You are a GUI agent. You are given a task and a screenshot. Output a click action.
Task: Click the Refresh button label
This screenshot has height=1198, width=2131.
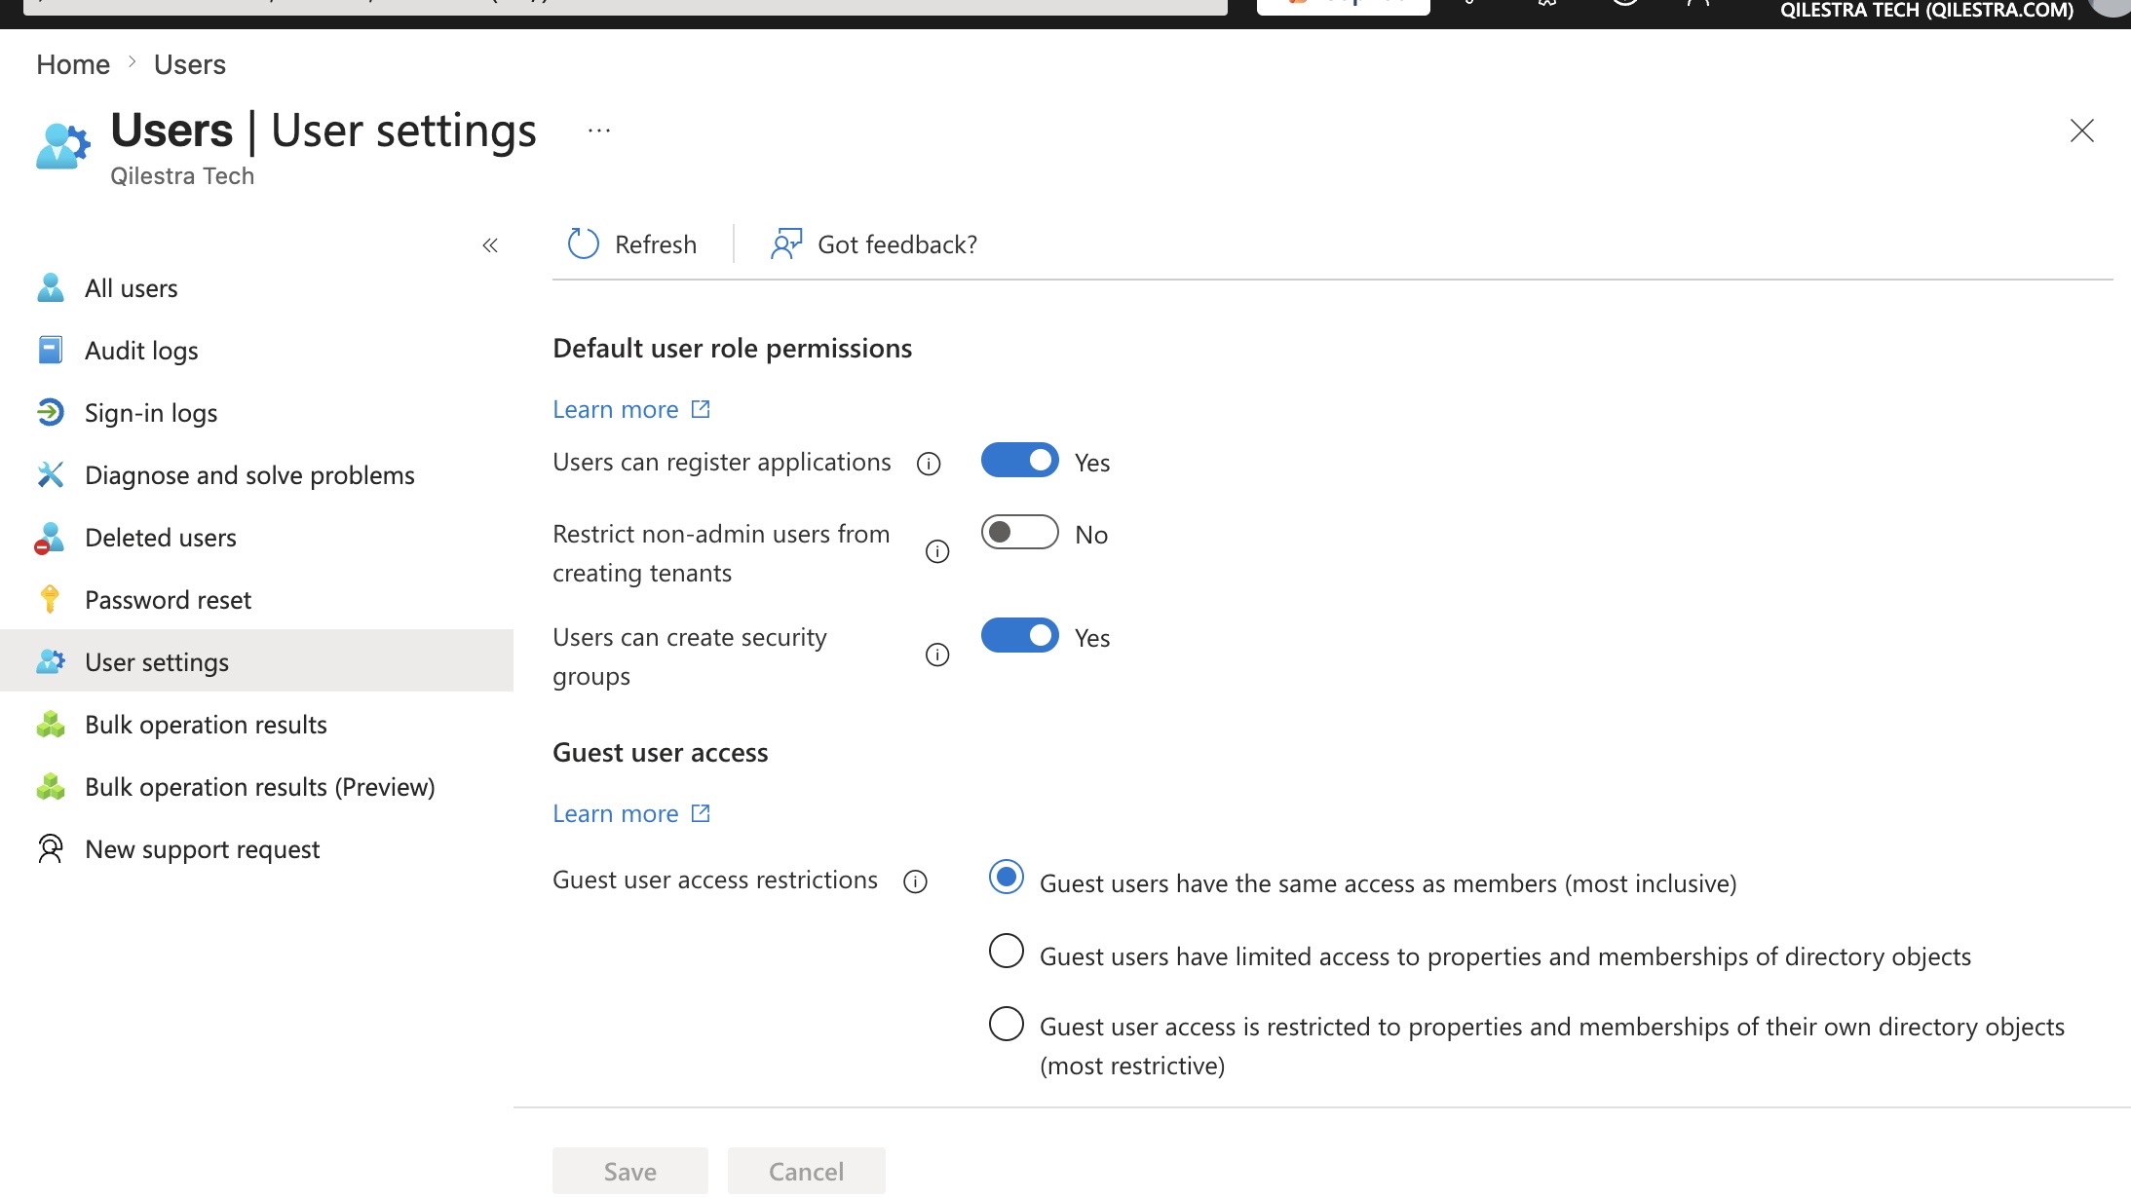point(656,244)
